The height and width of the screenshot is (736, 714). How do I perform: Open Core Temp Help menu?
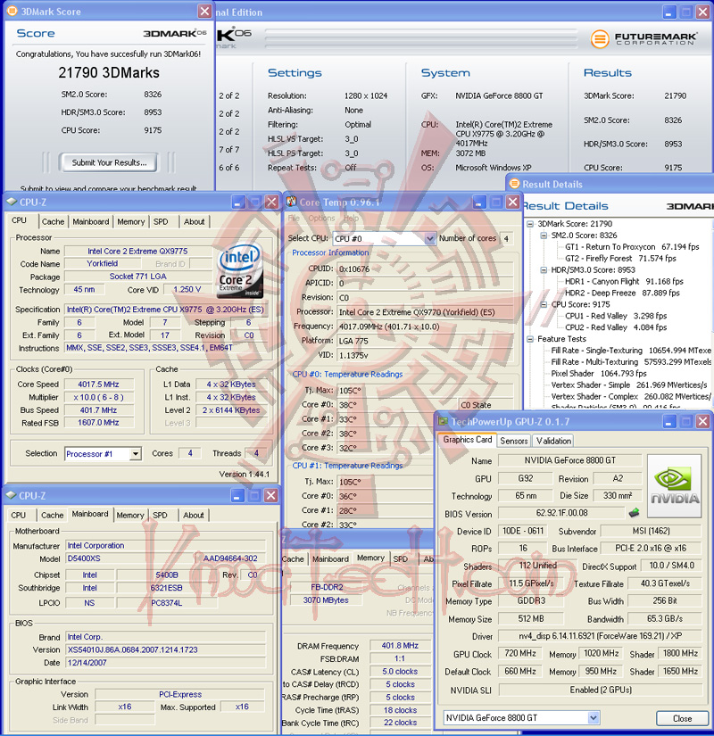click(x=351, y=219)
